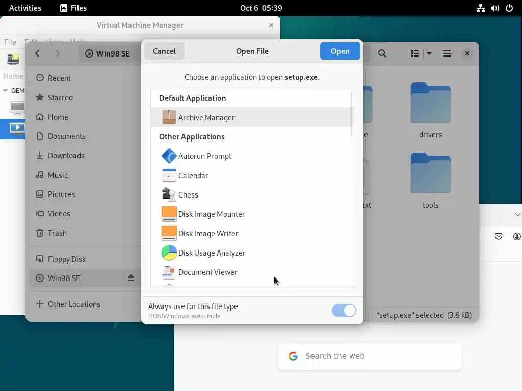Image resolution: width=522 pixels, height=391 pixels.
Task: Open Music in Files sidebar
Action: coord(84,175)
